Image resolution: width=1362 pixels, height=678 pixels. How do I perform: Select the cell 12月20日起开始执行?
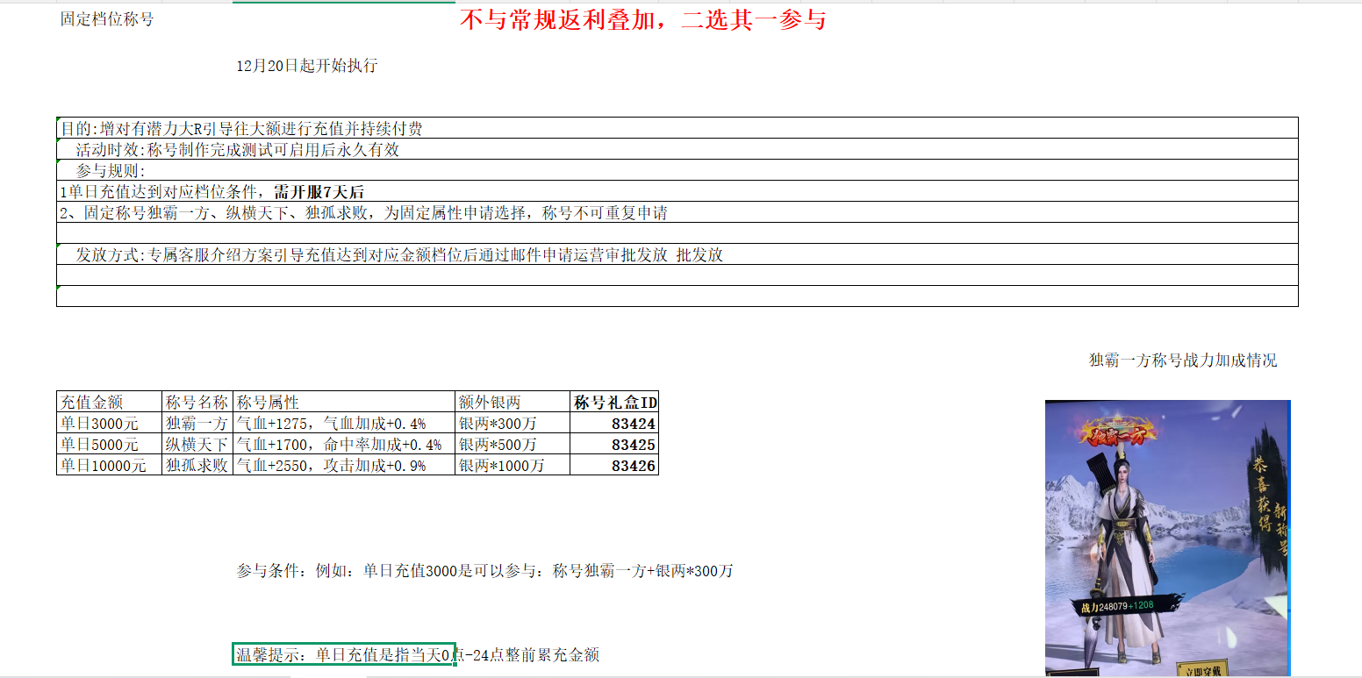pos(307,66)
